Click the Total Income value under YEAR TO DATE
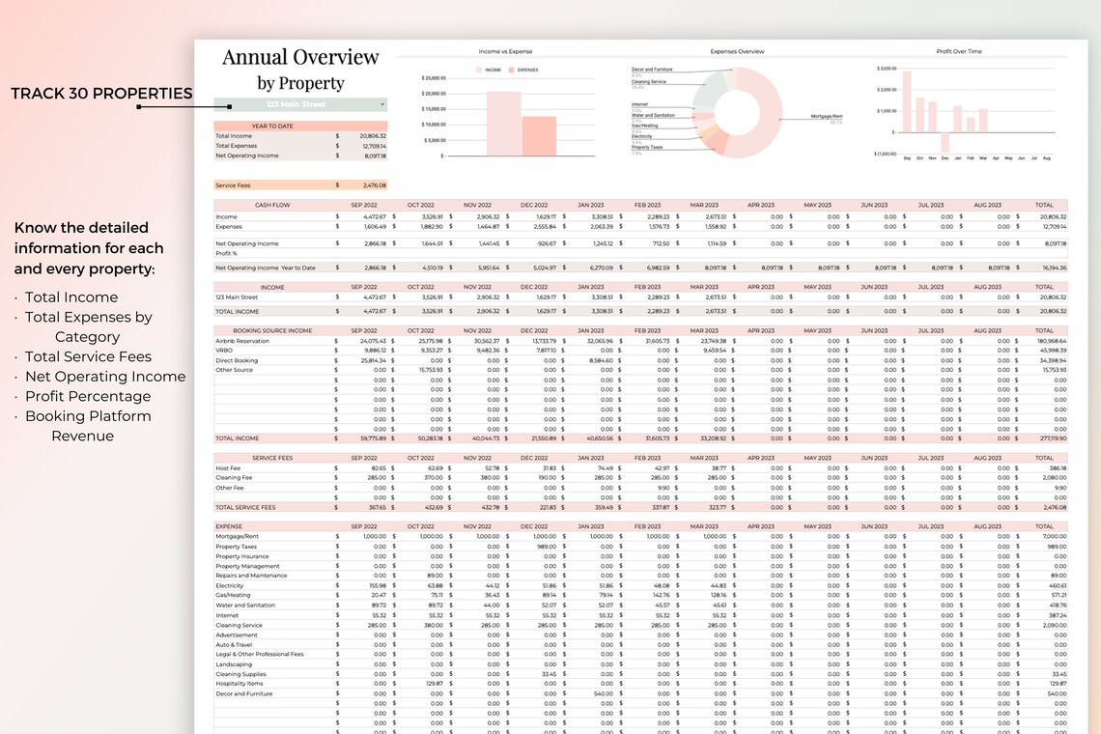This screenshot has width=1101, height=734. pos(372,136)
